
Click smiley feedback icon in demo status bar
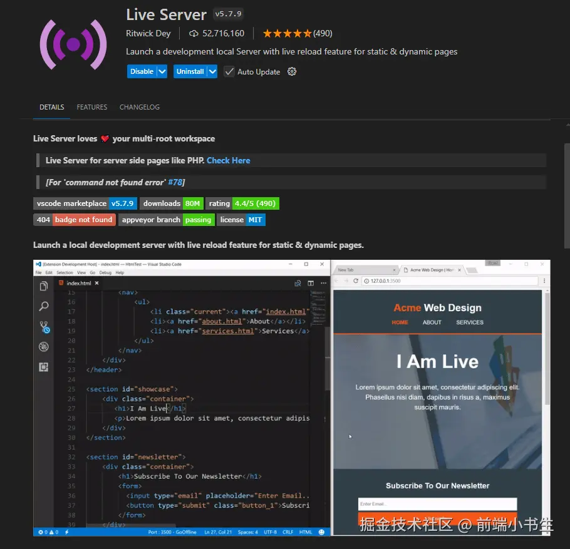pyautogui.click(x=321, y=532)
